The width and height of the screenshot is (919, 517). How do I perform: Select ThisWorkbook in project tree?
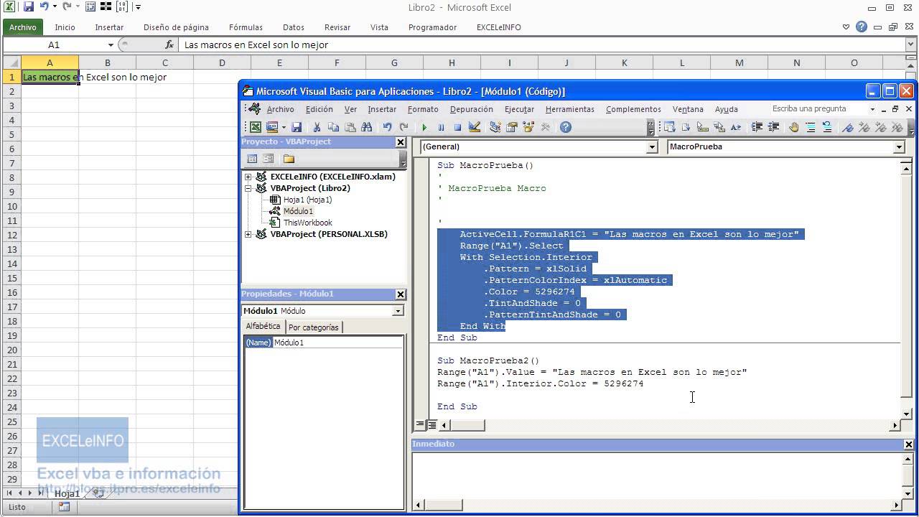tap(307, 223)
